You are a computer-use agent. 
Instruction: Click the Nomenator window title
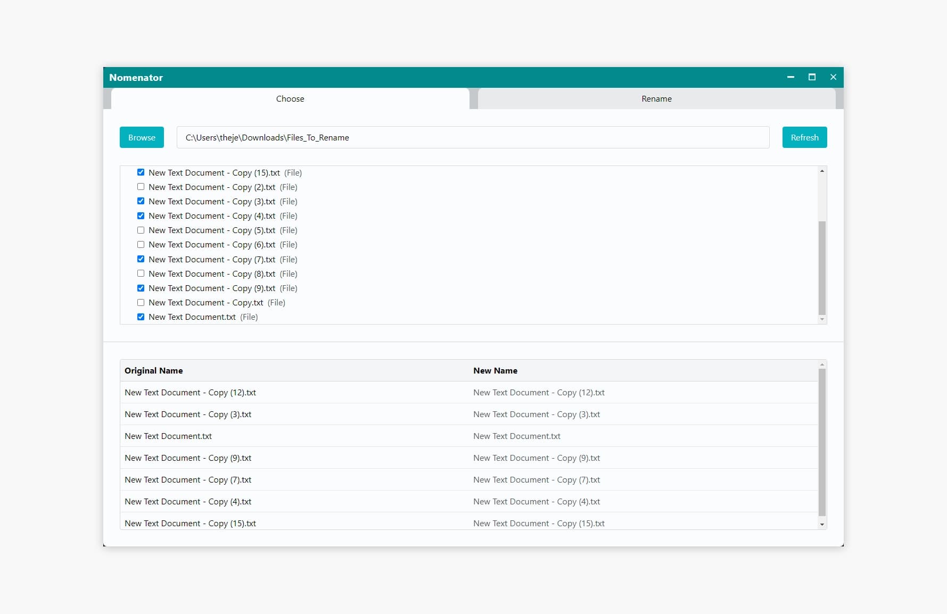click(x=136, y=77)
